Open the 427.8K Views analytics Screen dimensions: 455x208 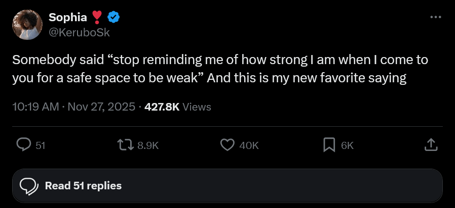click(178, 107)
